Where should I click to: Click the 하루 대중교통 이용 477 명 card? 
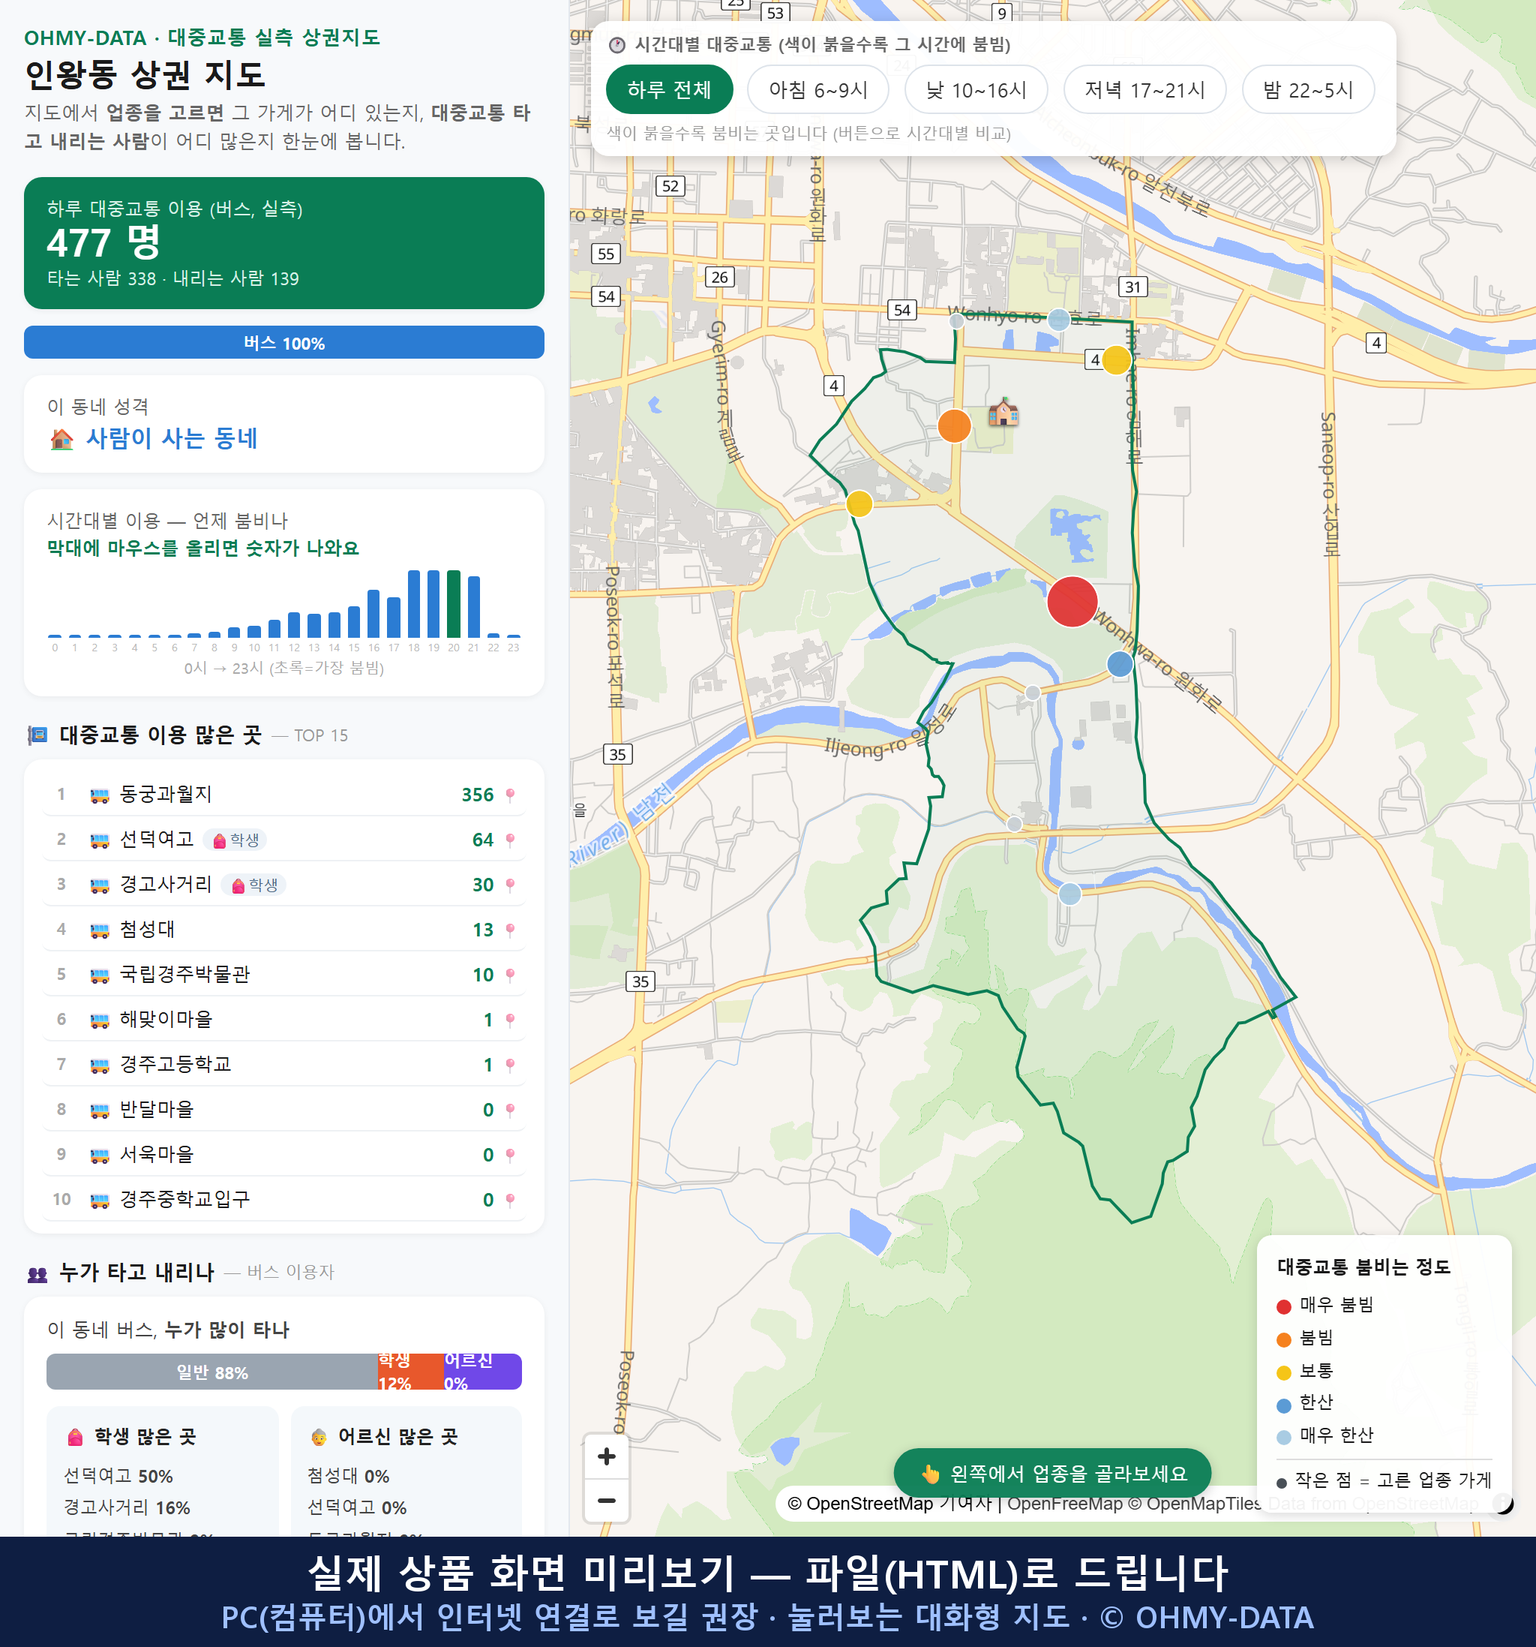click(284, 243)
